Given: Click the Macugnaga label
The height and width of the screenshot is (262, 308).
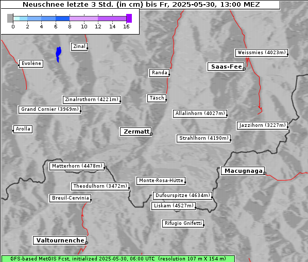Looking at the screenshot, I should [243, 171].
